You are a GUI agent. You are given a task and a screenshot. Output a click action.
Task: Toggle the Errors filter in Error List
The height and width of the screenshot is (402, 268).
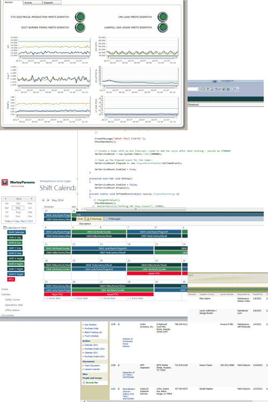tap(80, 219)
